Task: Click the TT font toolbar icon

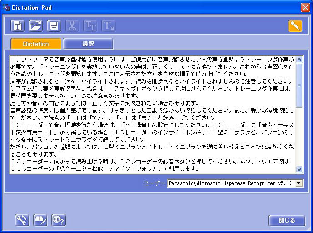Action: (90, 26)
